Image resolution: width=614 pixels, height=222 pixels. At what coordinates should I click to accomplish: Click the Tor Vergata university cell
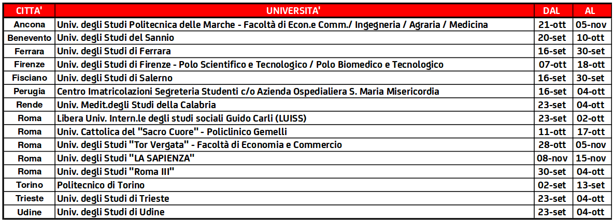point(294,145)
